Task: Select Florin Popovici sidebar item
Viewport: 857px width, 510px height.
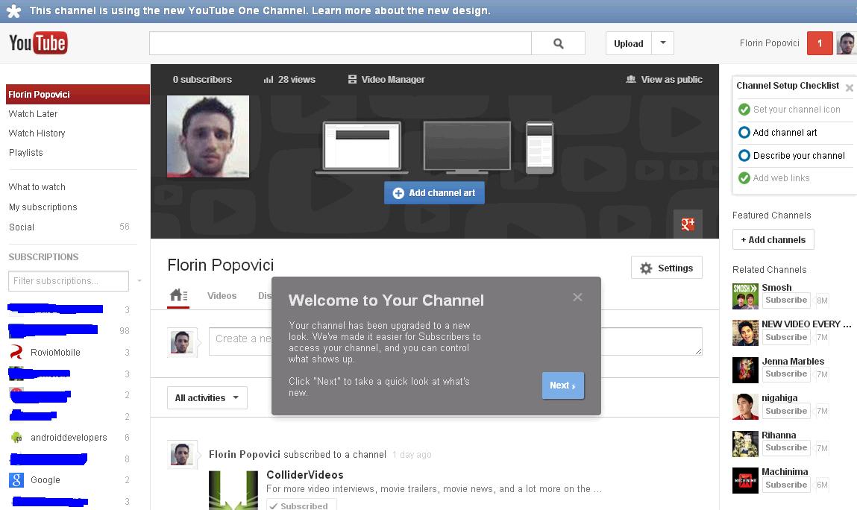Action: click(x=78, y=94)
